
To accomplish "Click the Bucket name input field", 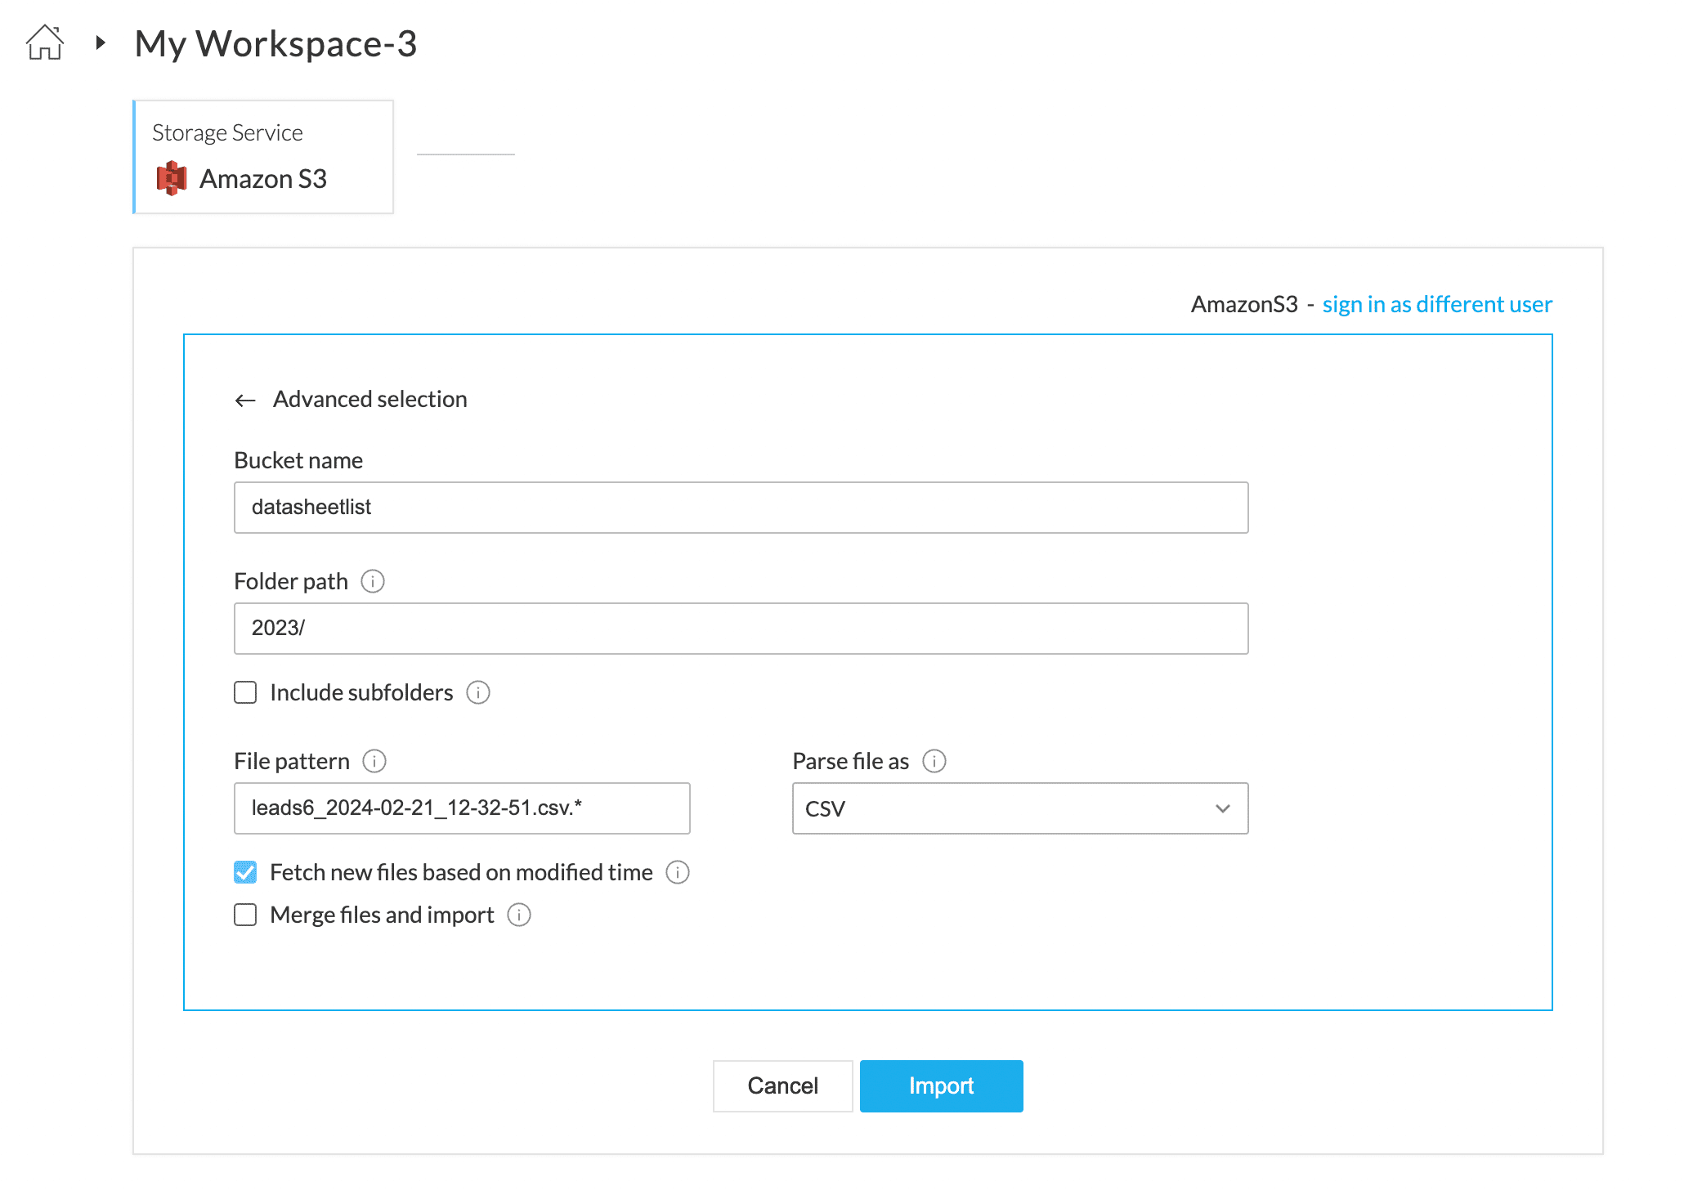I will 741,508.
